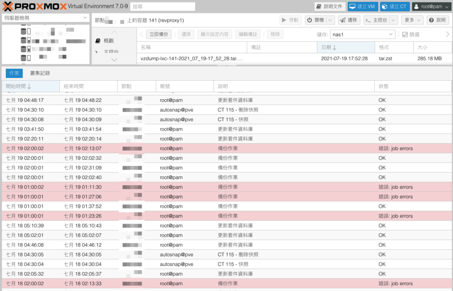Click the 285.18 MB size cell
The height and width of the screenshot is (291, 453).
(x=429, y=58)
